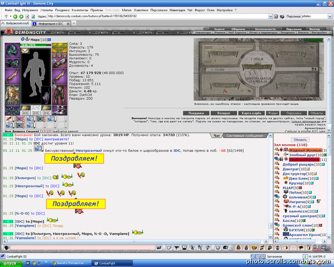Click the running figure icon in chat bar
The width and height of the screenshot is (334, 267).
tap(193, 248)
